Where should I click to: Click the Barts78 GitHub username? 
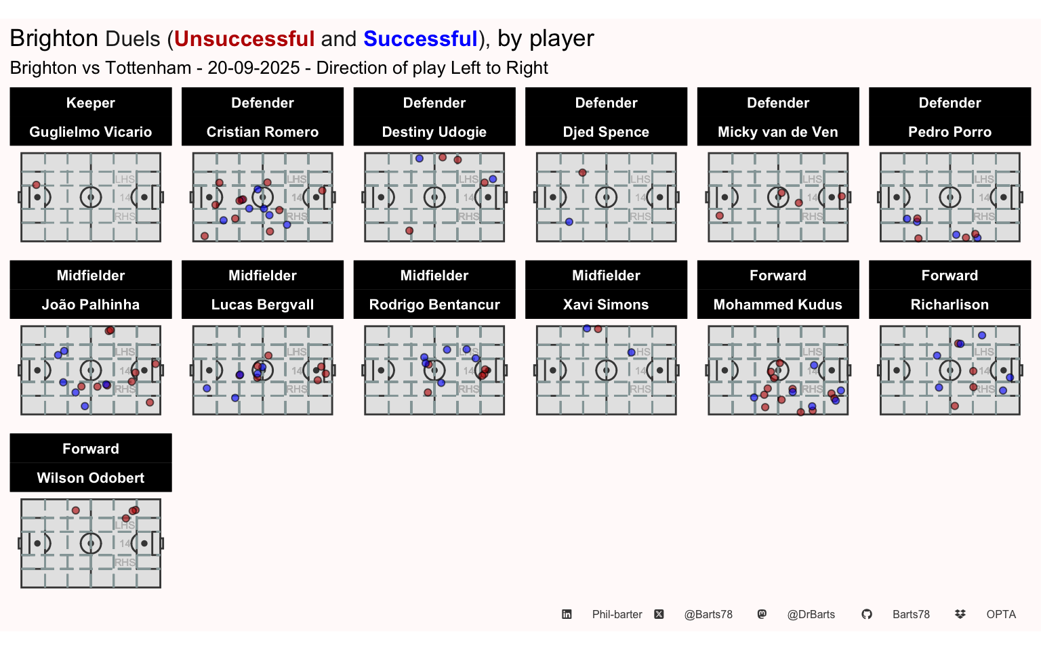911,614
